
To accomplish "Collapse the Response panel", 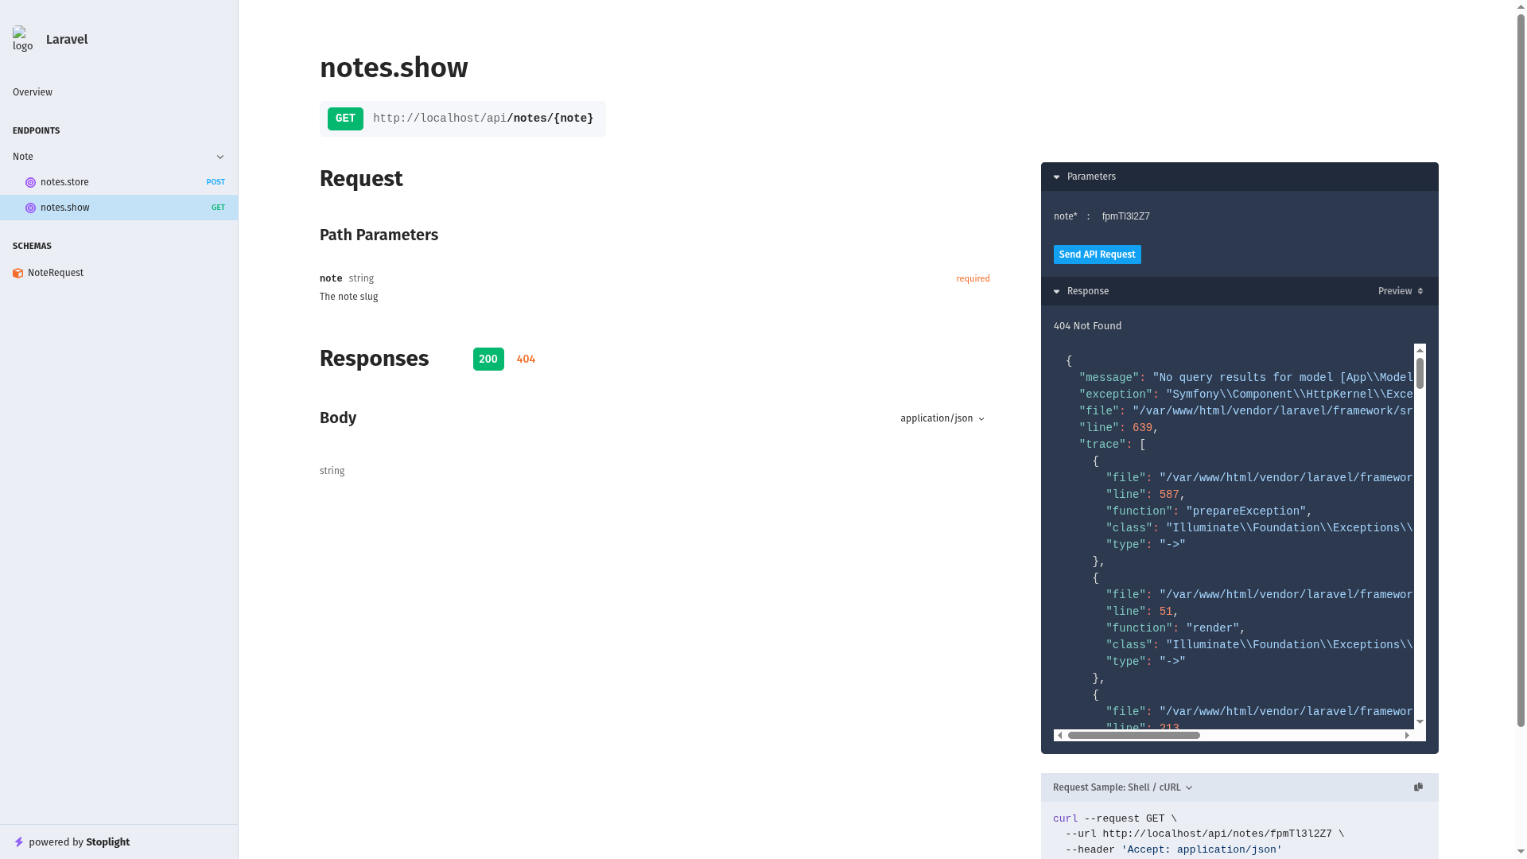I will coord(1057,291).
